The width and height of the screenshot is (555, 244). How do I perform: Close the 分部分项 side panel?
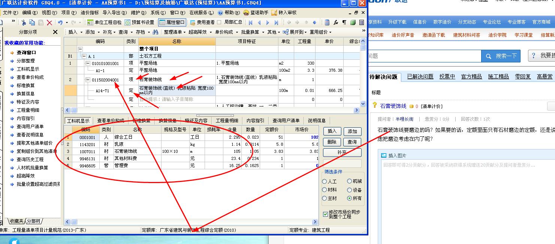55,32
